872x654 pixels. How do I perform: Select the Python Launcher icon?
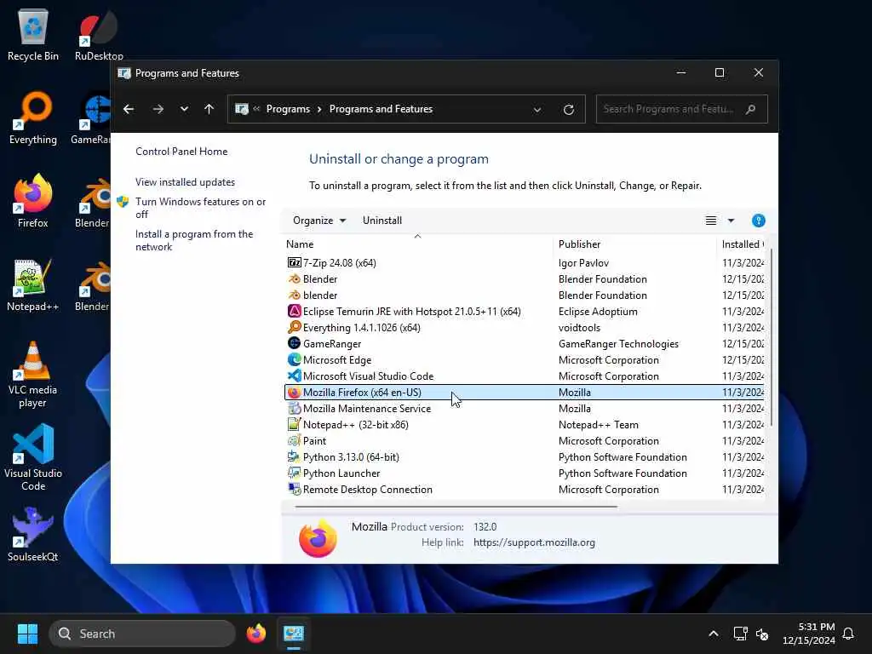point(294,473)
